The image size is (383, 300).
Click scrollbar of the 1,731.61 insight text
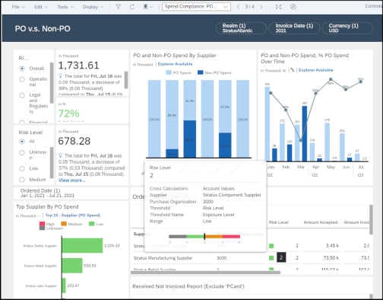pyautogui.click(x=126, y=80)
